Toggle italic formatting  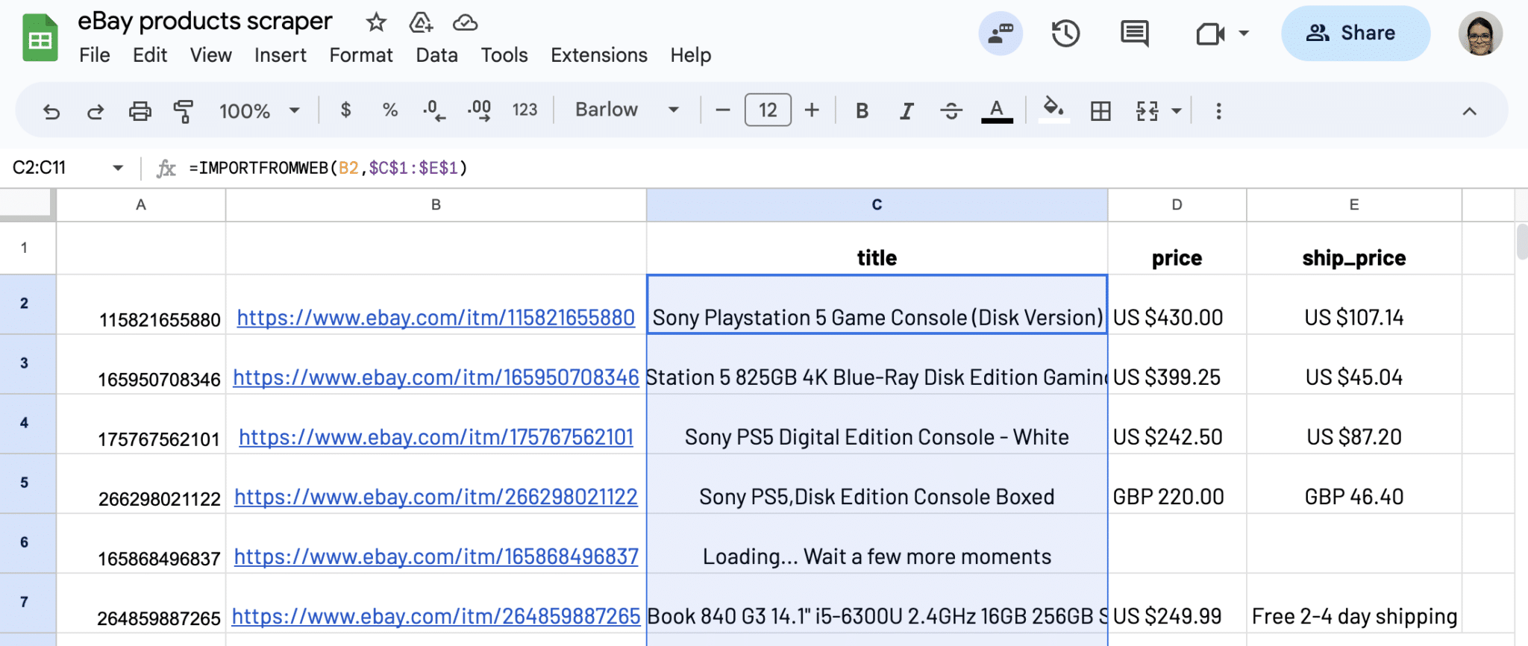(x=907, y=111)
